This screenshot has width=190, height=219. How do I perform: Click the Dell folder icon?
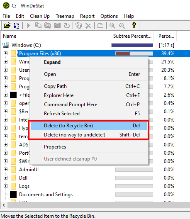[x=13, y=178]
